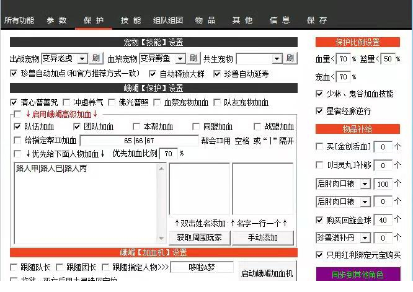Expand the 共生宠物 dropdown

pos(277,59)
